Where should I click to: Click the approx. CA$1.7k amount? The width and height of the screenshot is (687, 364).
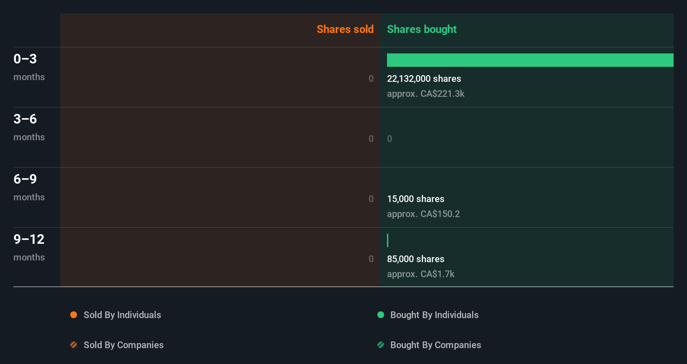point(420,274)
